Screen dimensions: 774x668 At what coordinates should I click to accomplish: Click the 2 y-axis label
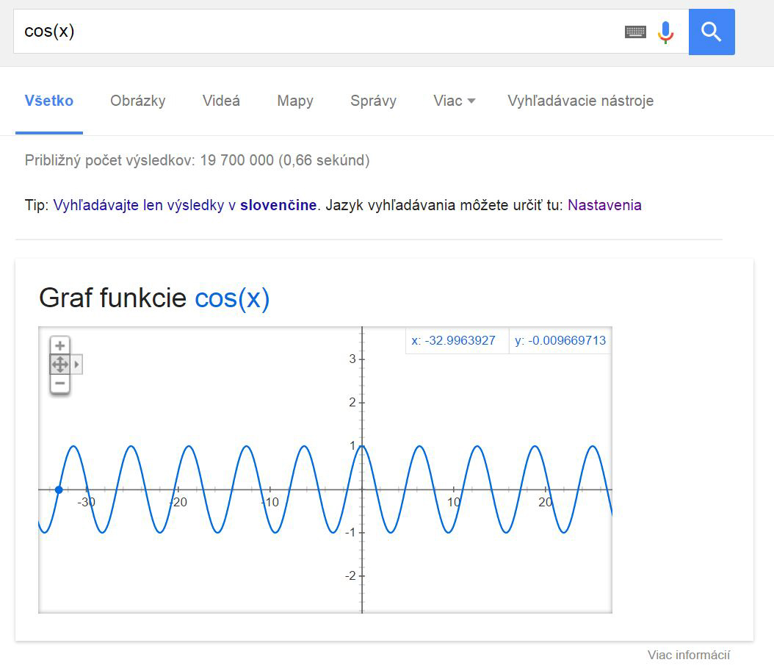pyautogui.click(x=352, y=402)
